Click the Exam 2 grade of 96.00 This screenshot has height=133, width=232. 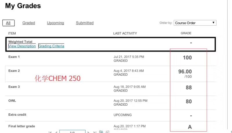point(185,71)
